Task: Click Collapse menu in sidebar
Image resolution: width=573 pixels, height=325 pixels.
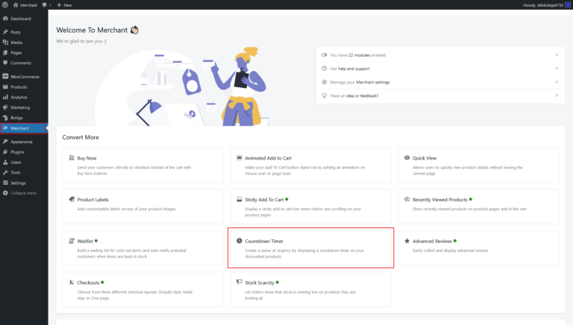Action: (x=24, y=193)
